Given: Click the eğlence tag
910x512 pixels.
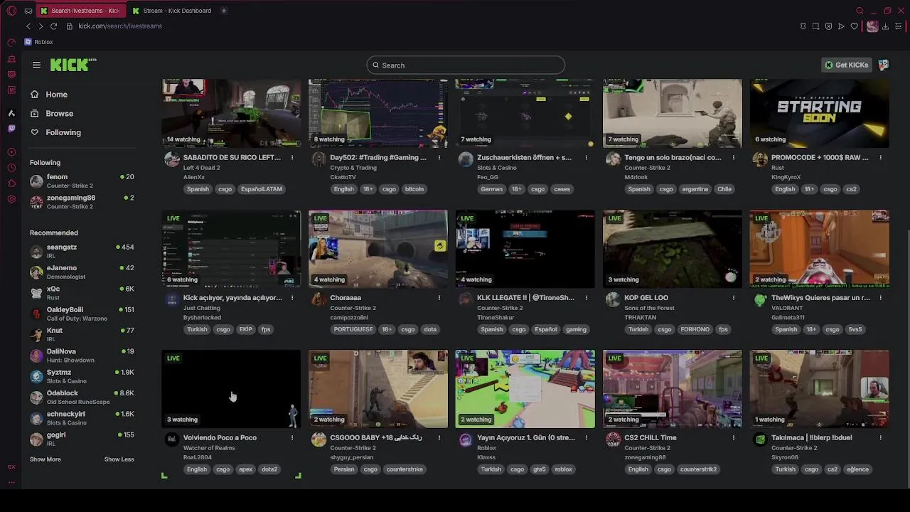Looking at the screenshot, I should click(x=857, y=469).
